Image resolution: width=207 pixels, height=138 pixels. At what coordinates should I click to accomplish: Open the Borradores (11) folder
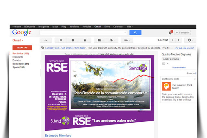[x=21, y=64]
